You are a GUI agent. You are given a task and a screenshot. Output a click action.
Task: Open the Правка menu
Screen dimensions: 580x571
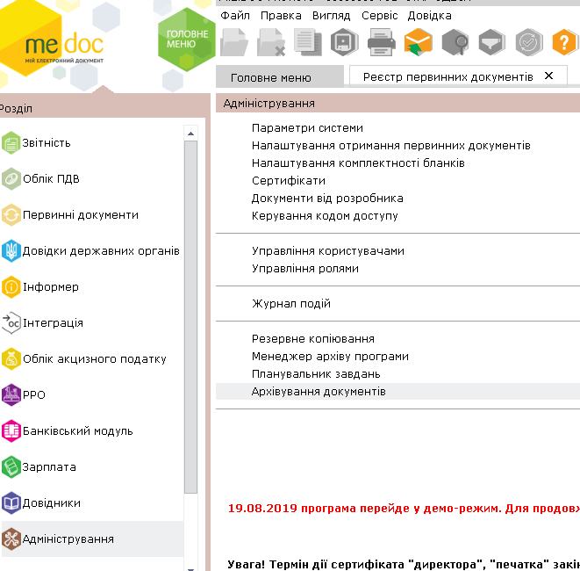coord(281,16)
